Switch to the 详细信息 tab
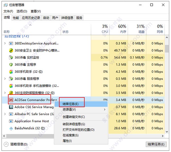The height and width of the screenshot is (152, 171). coord(67,18)
